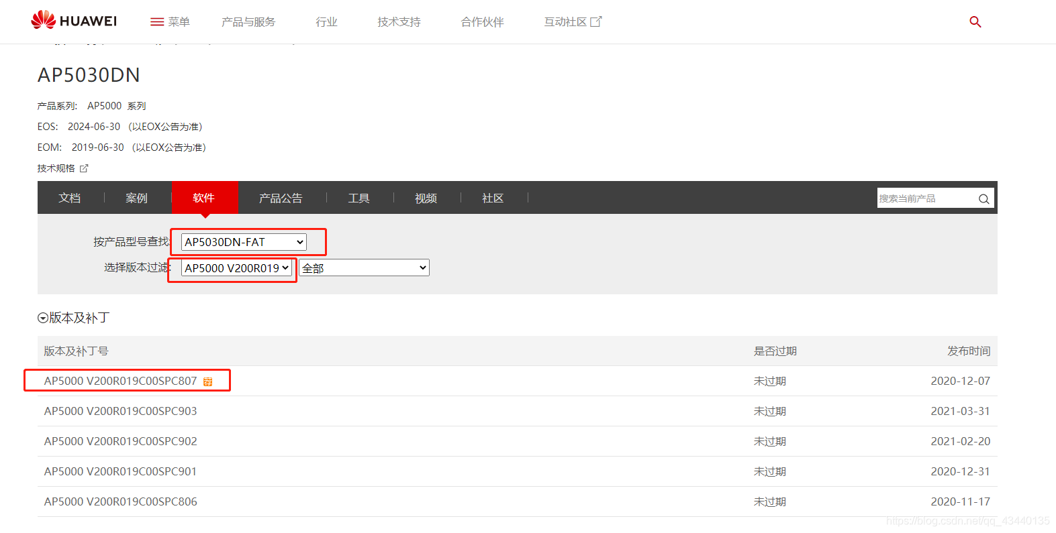
Task: Open the AP5000 V200R019 version dropdown
Action: pos(236,268)
